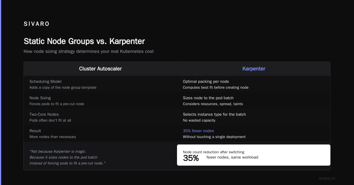Click the large '35%' figure
The image size is (354, 185).
pos(191,158)
